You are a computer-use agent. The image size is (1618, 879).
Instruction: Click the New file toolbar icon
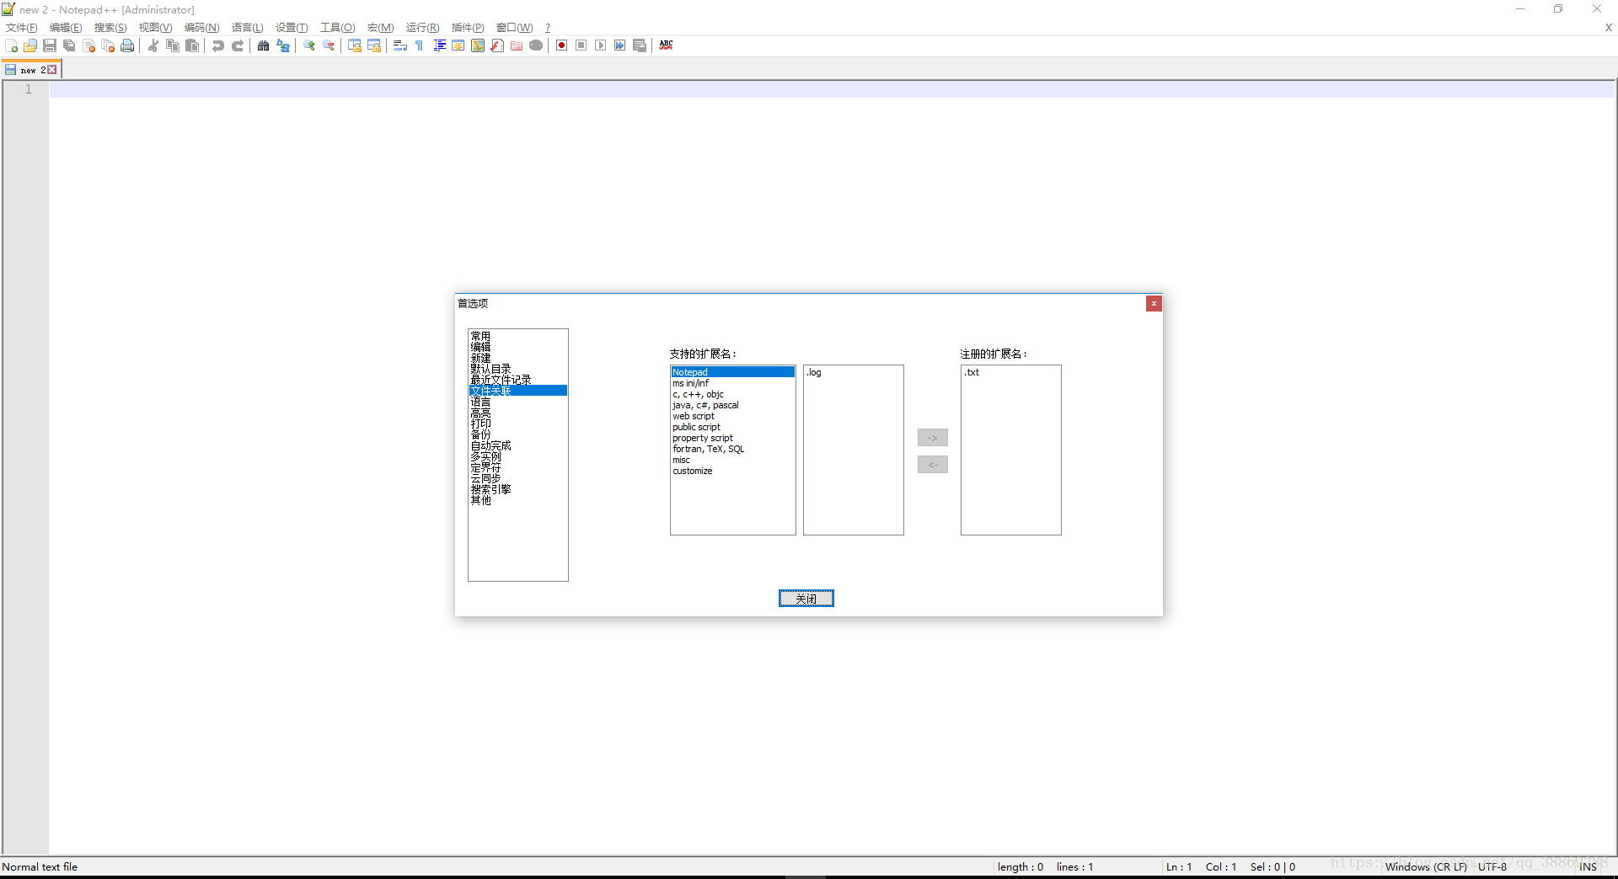[11, 45]
